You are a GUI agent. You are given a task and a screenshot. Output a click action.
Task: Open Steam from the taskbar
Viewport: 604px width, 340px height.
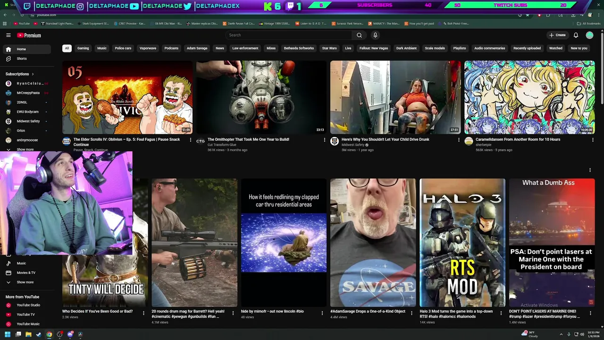coord(39,334)
